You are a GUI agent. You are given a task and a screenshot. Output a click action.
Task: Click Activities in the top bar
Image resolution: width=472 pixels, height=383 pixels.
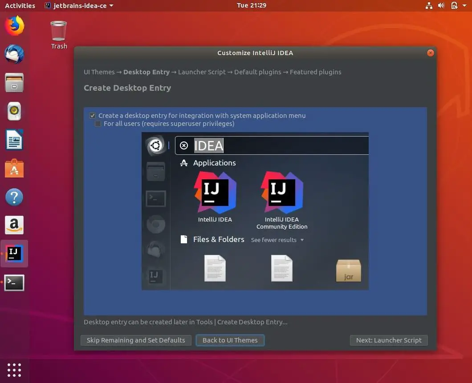(x=20, y=5)
